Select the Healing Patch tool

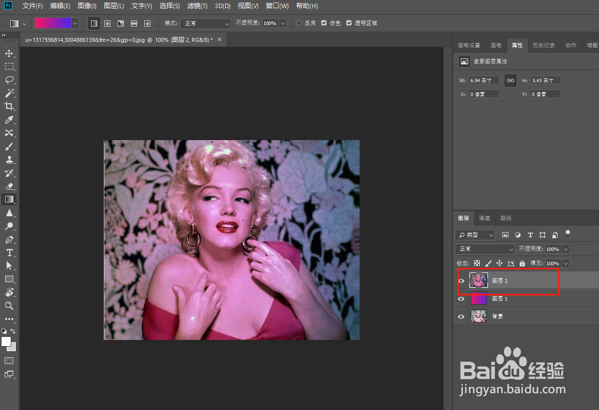click(9, 133)
